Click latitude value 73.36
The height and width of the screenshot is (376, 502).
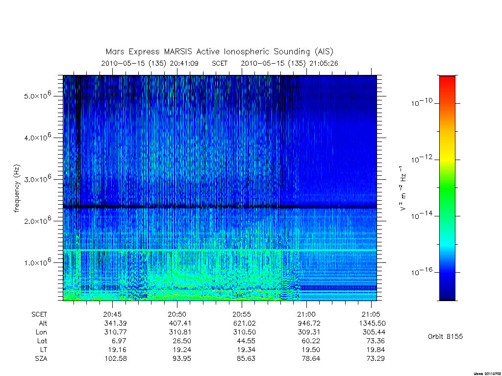[x=376, y=341]
